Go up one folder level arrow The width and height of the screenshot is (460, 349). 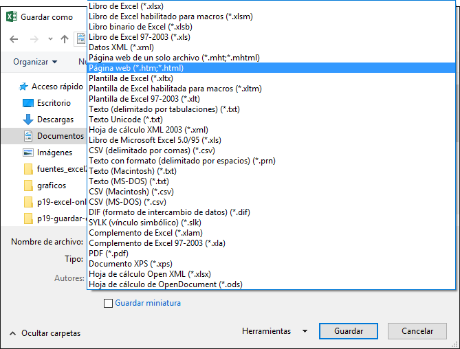pyautogui.click(x=65, y=39)
